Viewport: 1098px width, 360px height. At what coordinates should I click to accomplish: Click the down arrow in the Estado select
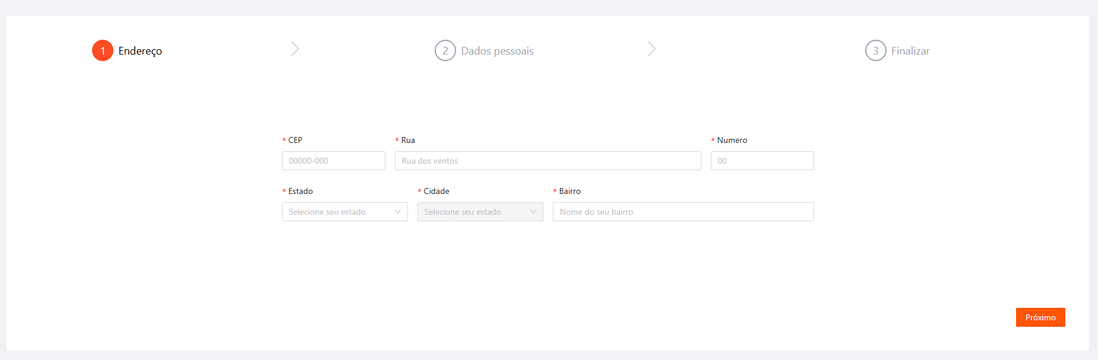click(x=398, y=212)
